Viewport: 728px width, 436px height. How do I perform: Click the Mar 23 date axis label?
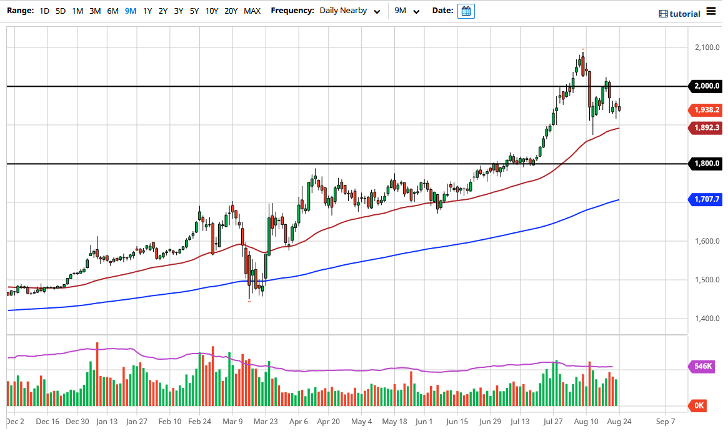pos(266,422)
